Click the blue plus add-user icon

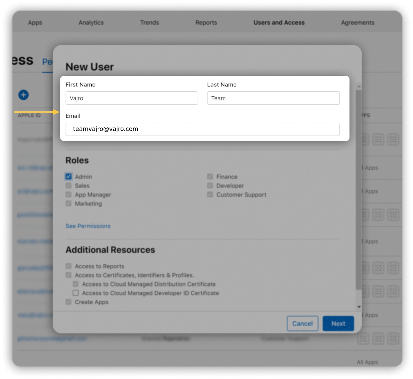click(23, 95)
